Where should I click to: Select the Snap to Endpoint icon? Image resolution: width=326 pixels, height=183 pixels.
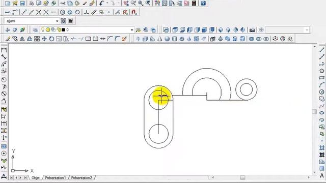pos(24,12)
